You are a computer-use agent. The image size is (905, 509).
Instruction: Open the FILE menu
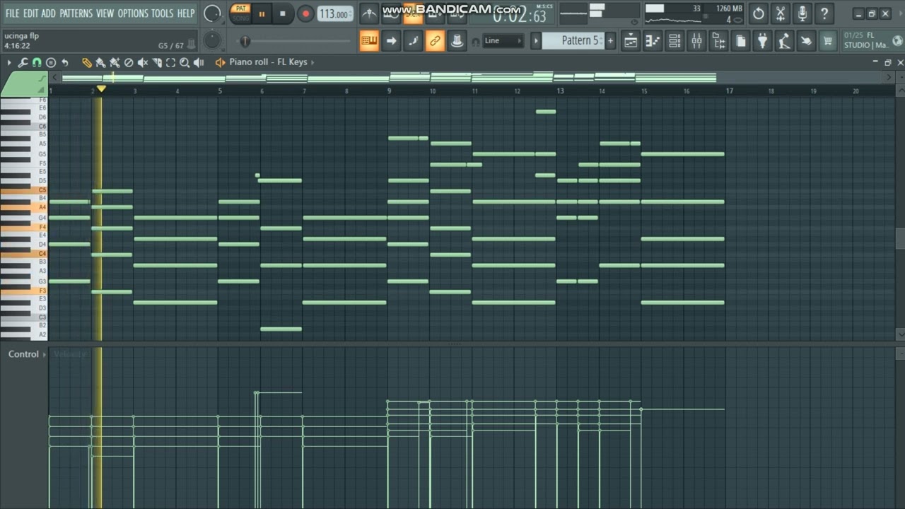click(x=12, y=13)
